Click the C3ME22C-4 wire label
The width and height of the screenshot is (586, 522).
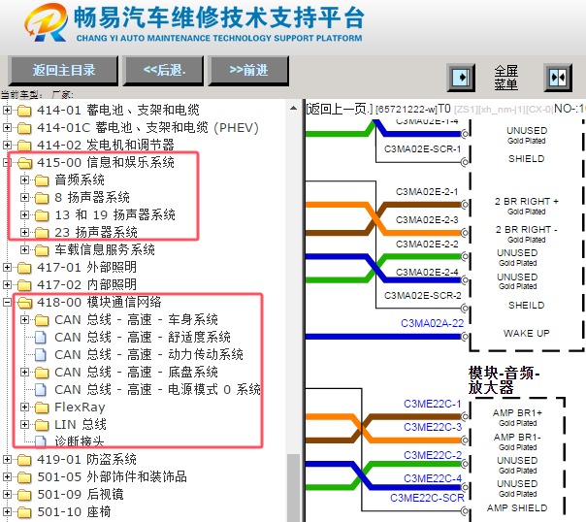(x=433, y=478)
